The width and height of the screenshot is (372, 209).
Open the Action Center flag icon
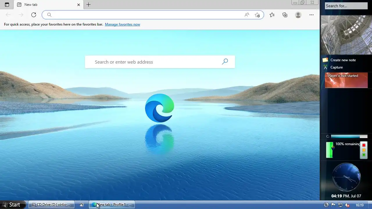tap(333, 205)
